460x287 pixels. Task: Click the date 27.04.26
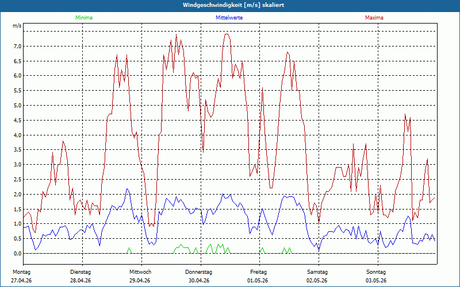21,281
